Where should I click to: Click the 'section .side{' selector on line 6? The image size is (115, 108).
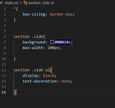pos(29,37)
